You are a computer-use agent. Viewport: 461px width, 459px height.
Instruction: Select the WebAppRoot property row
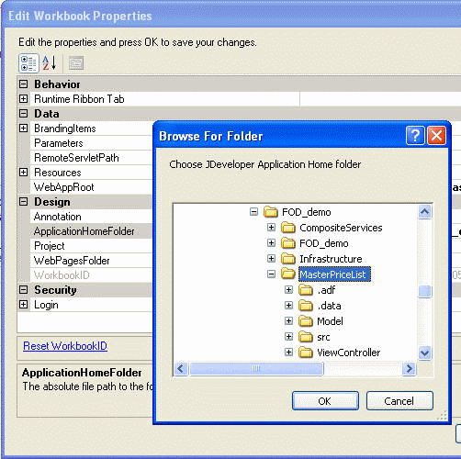click(x=91, y=187)
